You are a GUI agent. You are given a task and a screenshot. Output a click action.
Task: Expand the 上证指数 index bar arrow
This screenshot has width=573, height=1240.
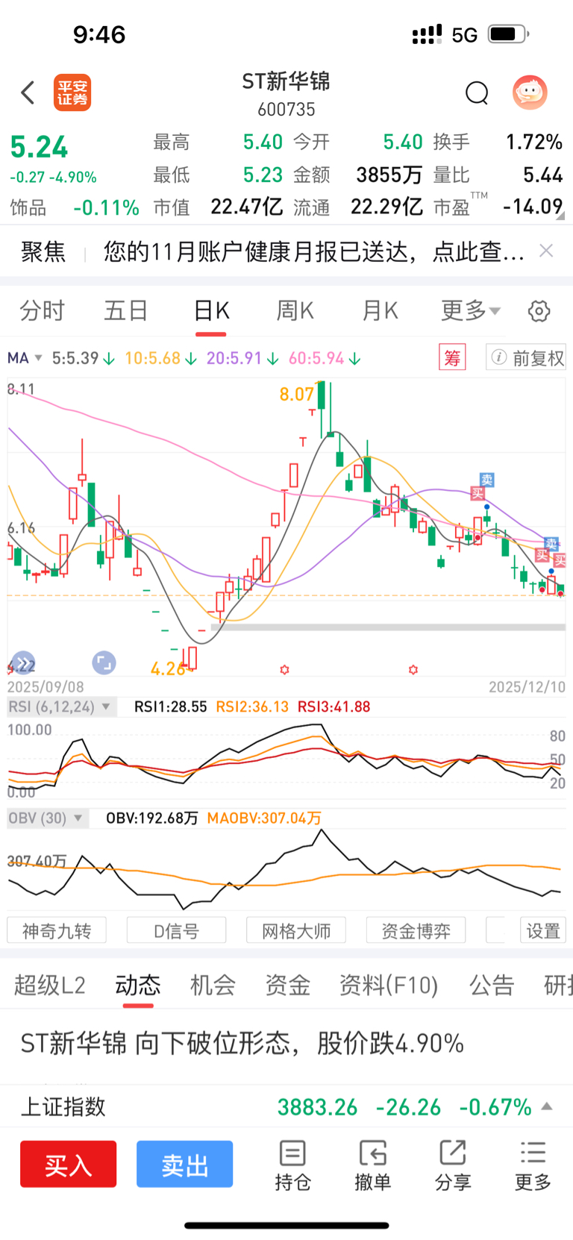(547, 1106)
